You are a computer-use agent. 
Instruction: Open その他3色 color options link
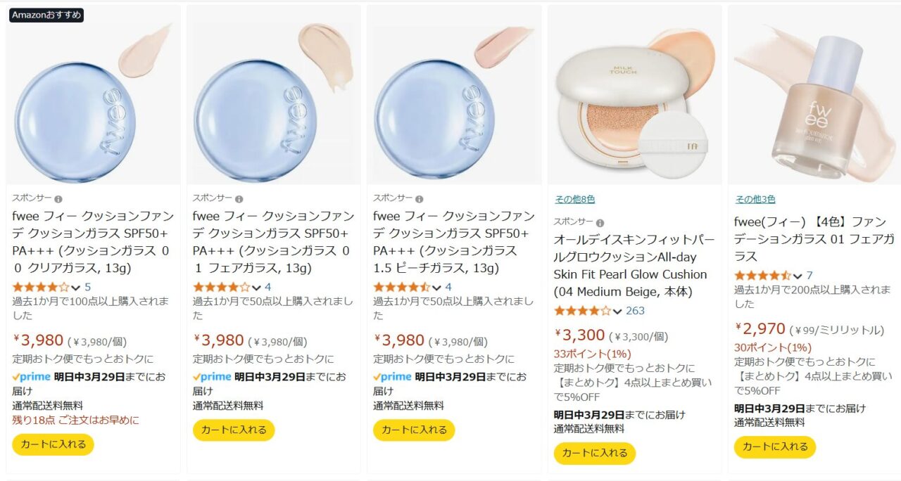(755, 200)
